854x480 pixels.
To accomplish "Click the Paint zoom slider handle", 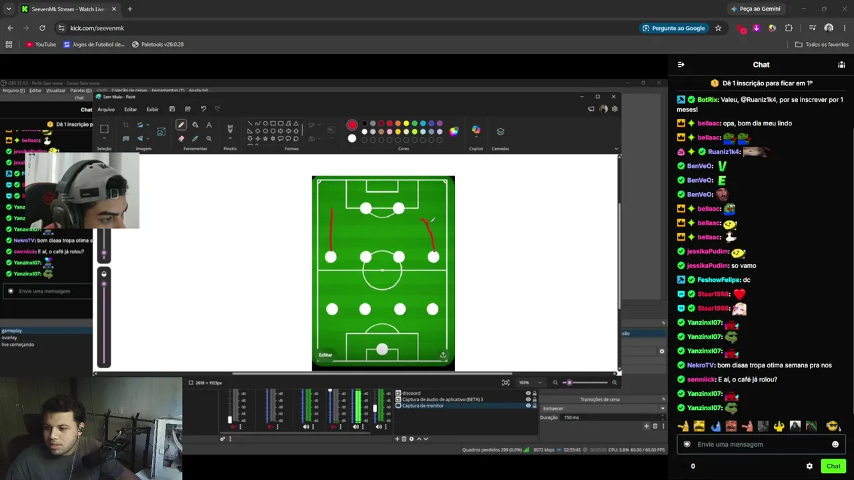I will [568, 383].
